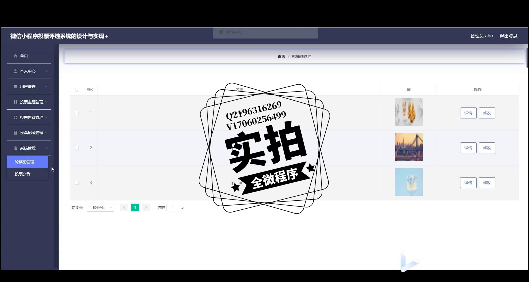Click the 共 3 条 total count text
Viewport: 529px width, 282px height.
(x=77, y=208)
